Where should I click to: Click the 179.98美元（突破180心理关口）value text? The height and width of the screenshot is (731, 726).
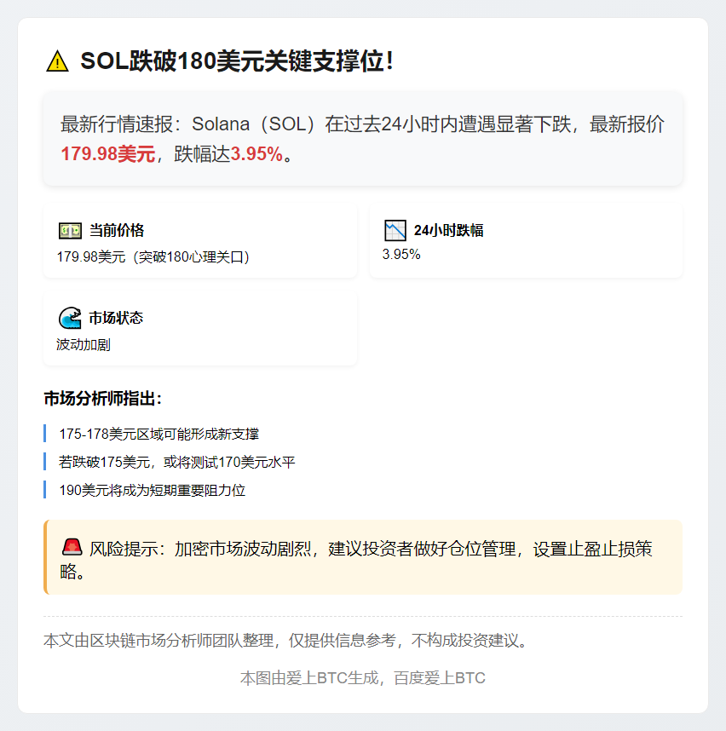pos(153,256)
